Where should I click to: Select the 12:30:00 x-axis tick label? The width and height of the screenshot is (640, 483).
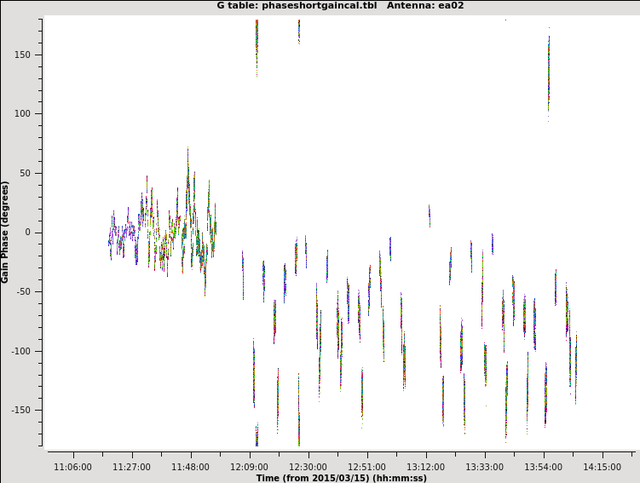click(308, 467)
